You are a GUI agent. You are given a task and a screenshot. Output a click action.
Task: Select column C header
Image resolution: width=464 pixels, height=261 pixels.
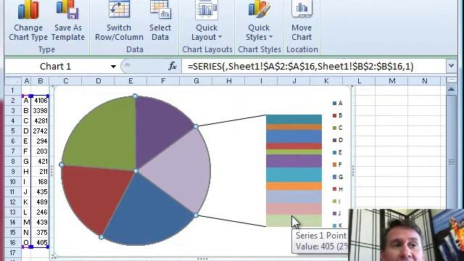(66, 80)
